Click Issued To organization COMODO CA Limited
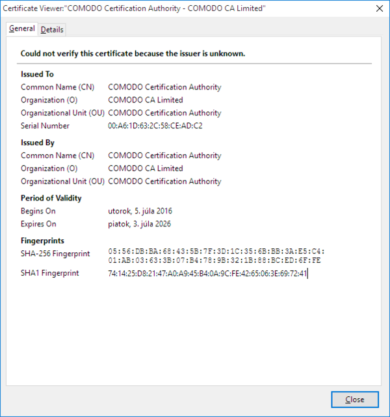 [x=146, y=100]
